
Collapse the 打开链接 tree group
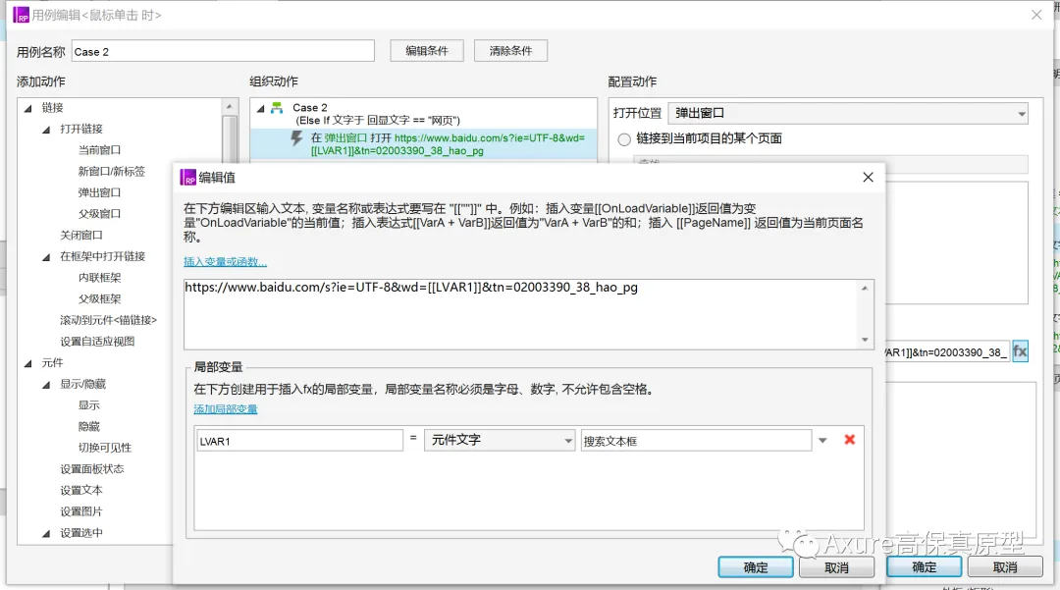[x=46, y=129]
